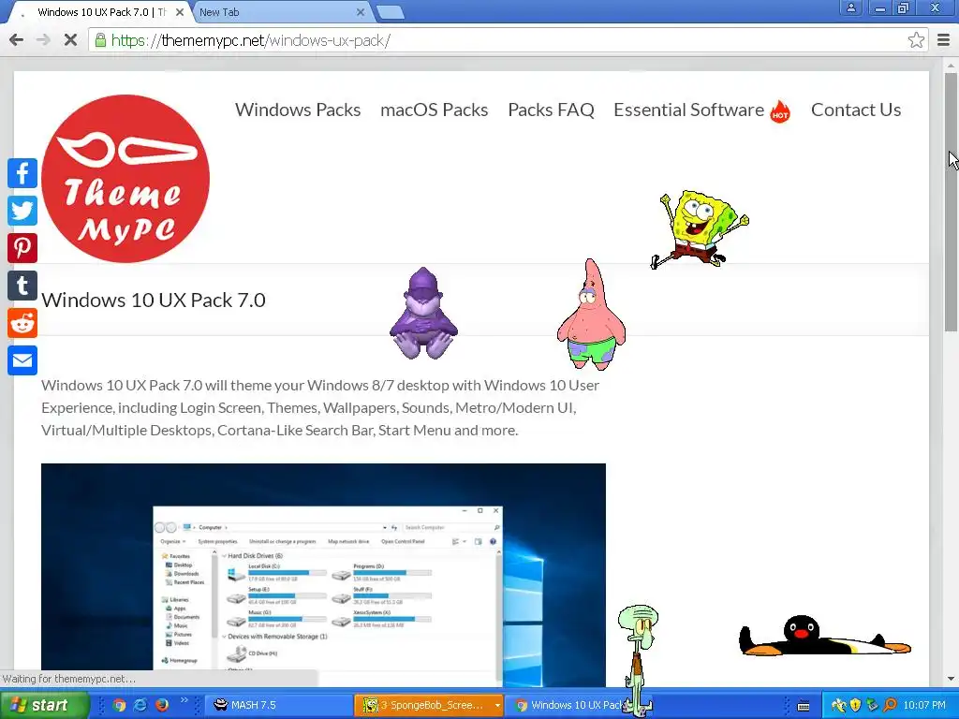Viewport: 959px width, 719px height.
Task: Close the Windows 10 UX Pack tab
Action: point(180,12)
